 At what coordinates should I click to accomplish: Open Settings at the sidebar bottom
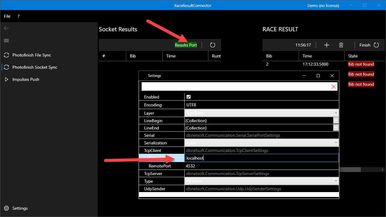pos(20,208)
